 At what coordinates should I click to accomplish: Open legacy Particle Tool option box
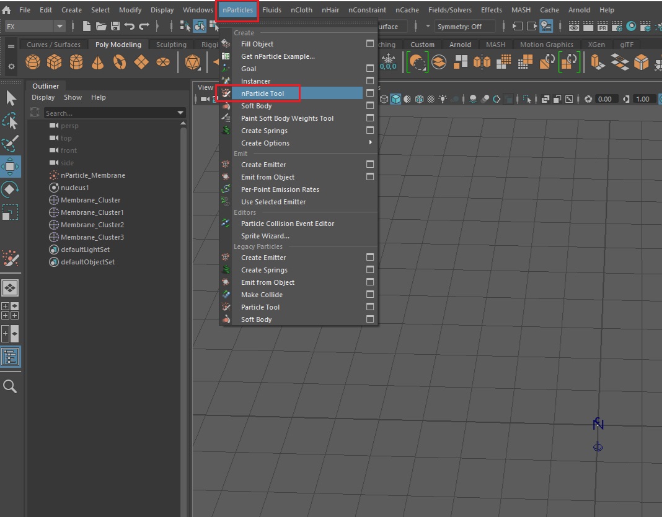tap(370, 306)
